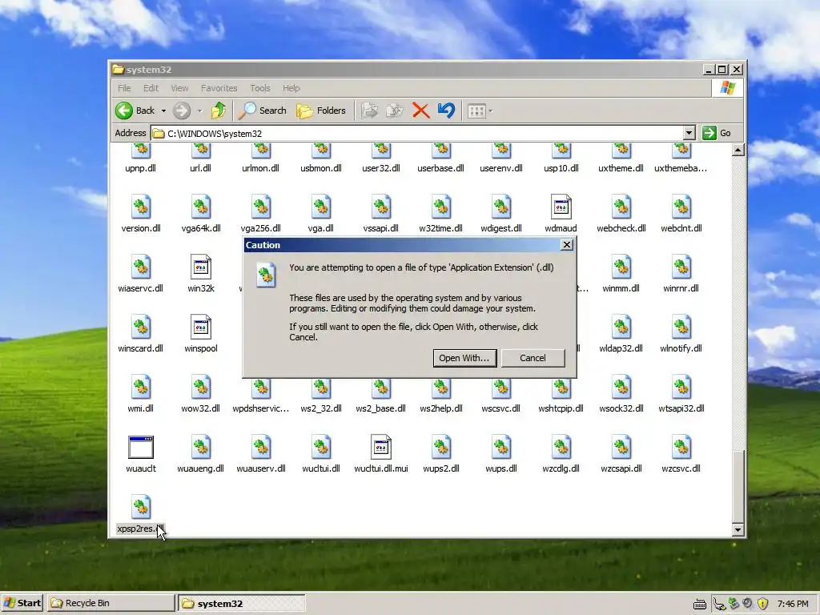This screenshot has width=820, height=615.
Task: Open the View menu
Action: (x=179, y=88)
